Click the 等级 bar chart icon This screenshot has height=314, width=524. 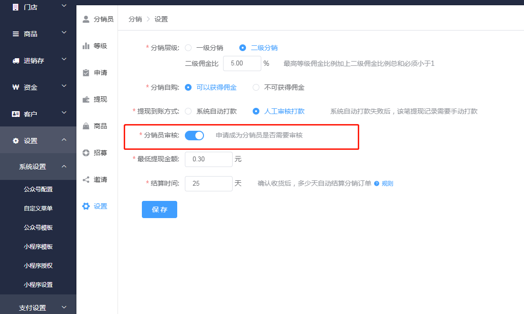click(x=86, y=46)
